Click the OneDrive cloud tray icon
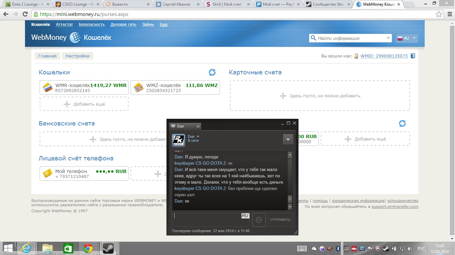 [x=314, y=248]
